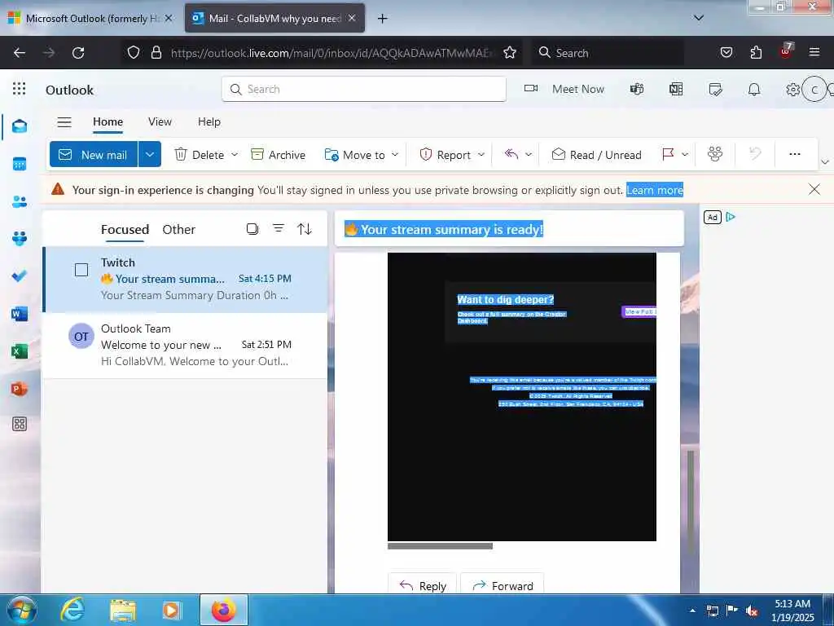Open Teams chat icon in header
834x626 pixels.
tap(637, 89)
